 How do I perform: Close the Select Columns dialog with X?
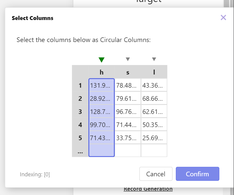tap(223, 17)
